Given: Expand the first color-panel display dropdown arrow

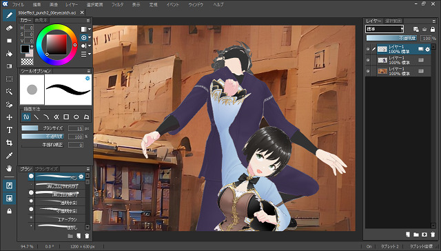Looking at the screenshot, I should point(90,29).
